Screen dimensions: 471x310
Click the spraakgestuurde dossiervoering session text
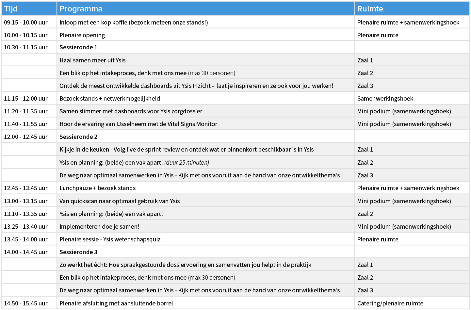coord(185,265)
